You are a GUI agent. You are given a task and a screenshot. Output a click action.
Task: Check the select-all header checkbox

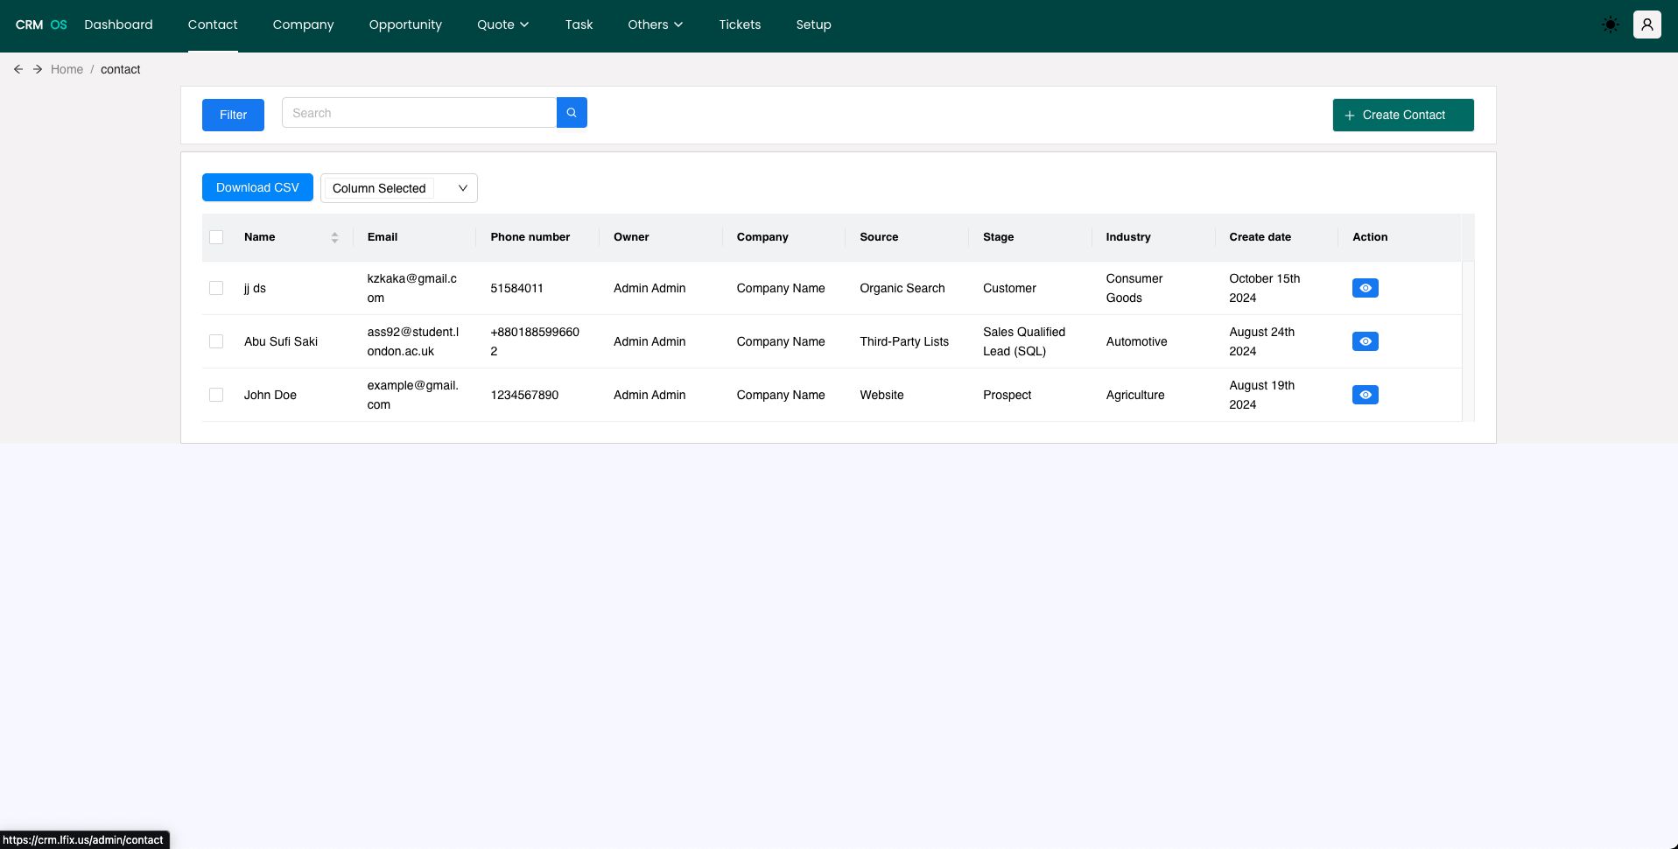point(216,237)
